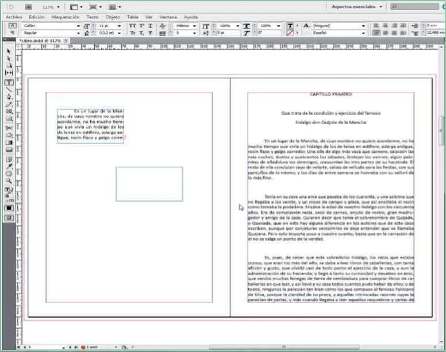Image resolution: width=446 pixels, height=352 pixels.
Task: Select the Gradient Feather tool
Action: click(9, 150)
